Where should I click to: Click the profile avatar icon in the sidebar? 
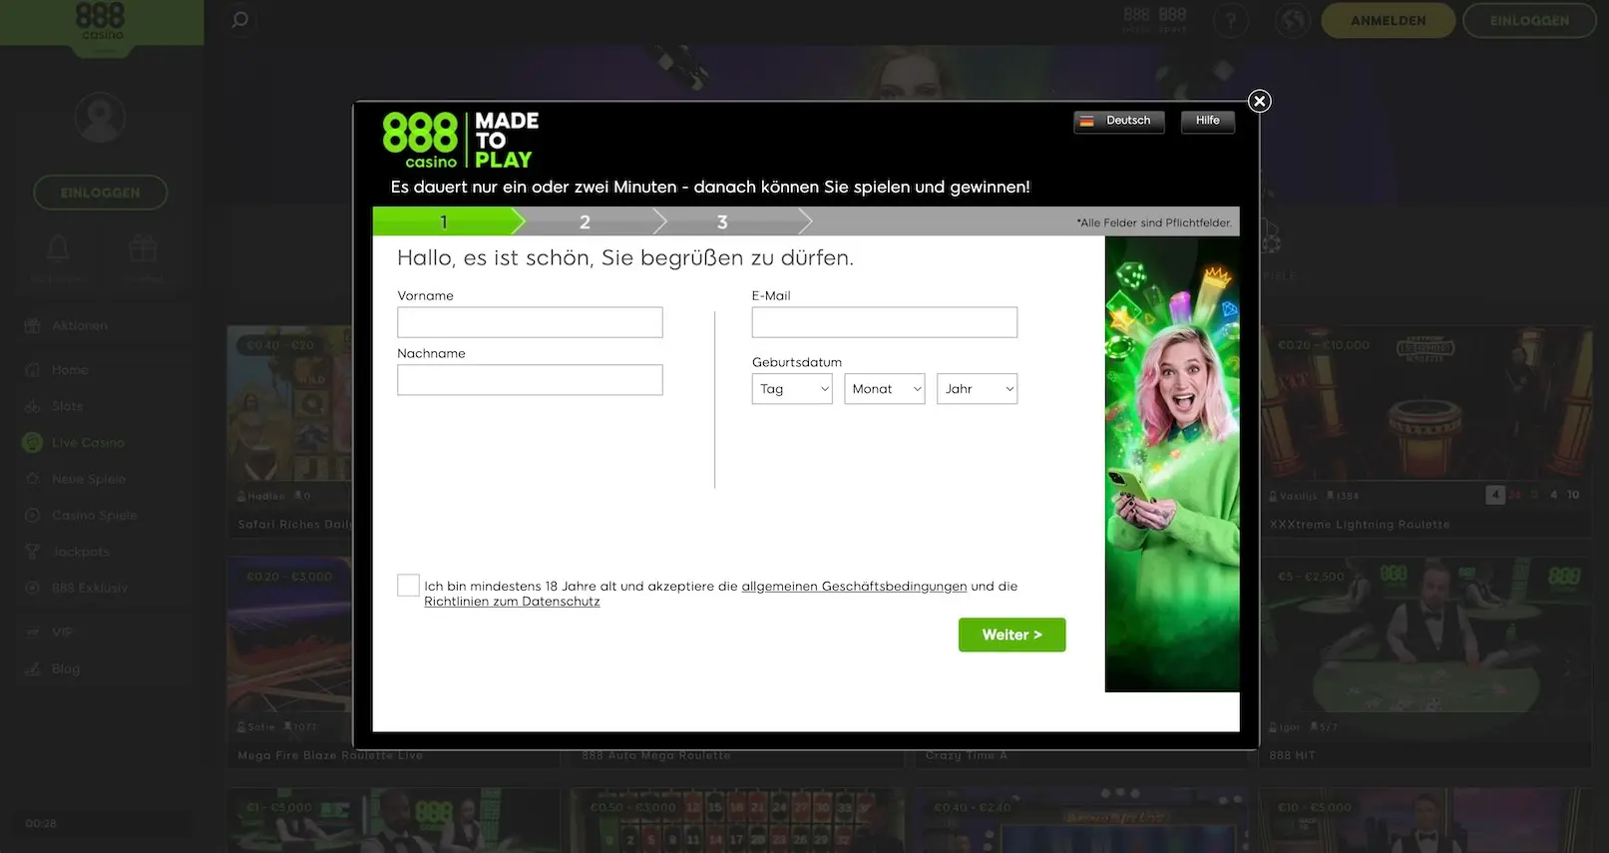100,118
